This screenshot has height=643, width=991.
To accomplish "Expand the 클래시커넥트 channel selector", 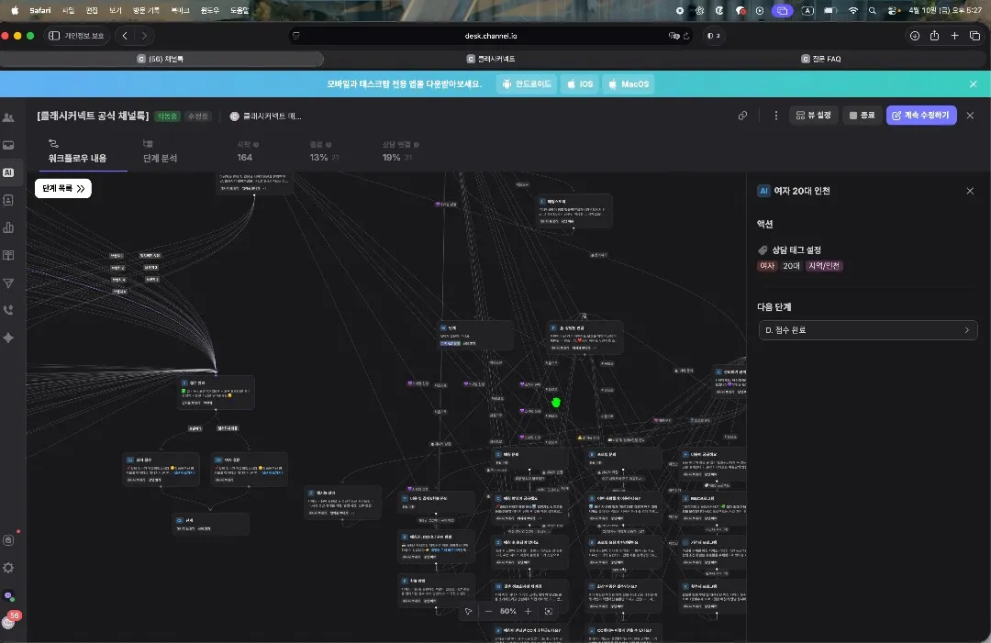I will click(x=265, y=116).
